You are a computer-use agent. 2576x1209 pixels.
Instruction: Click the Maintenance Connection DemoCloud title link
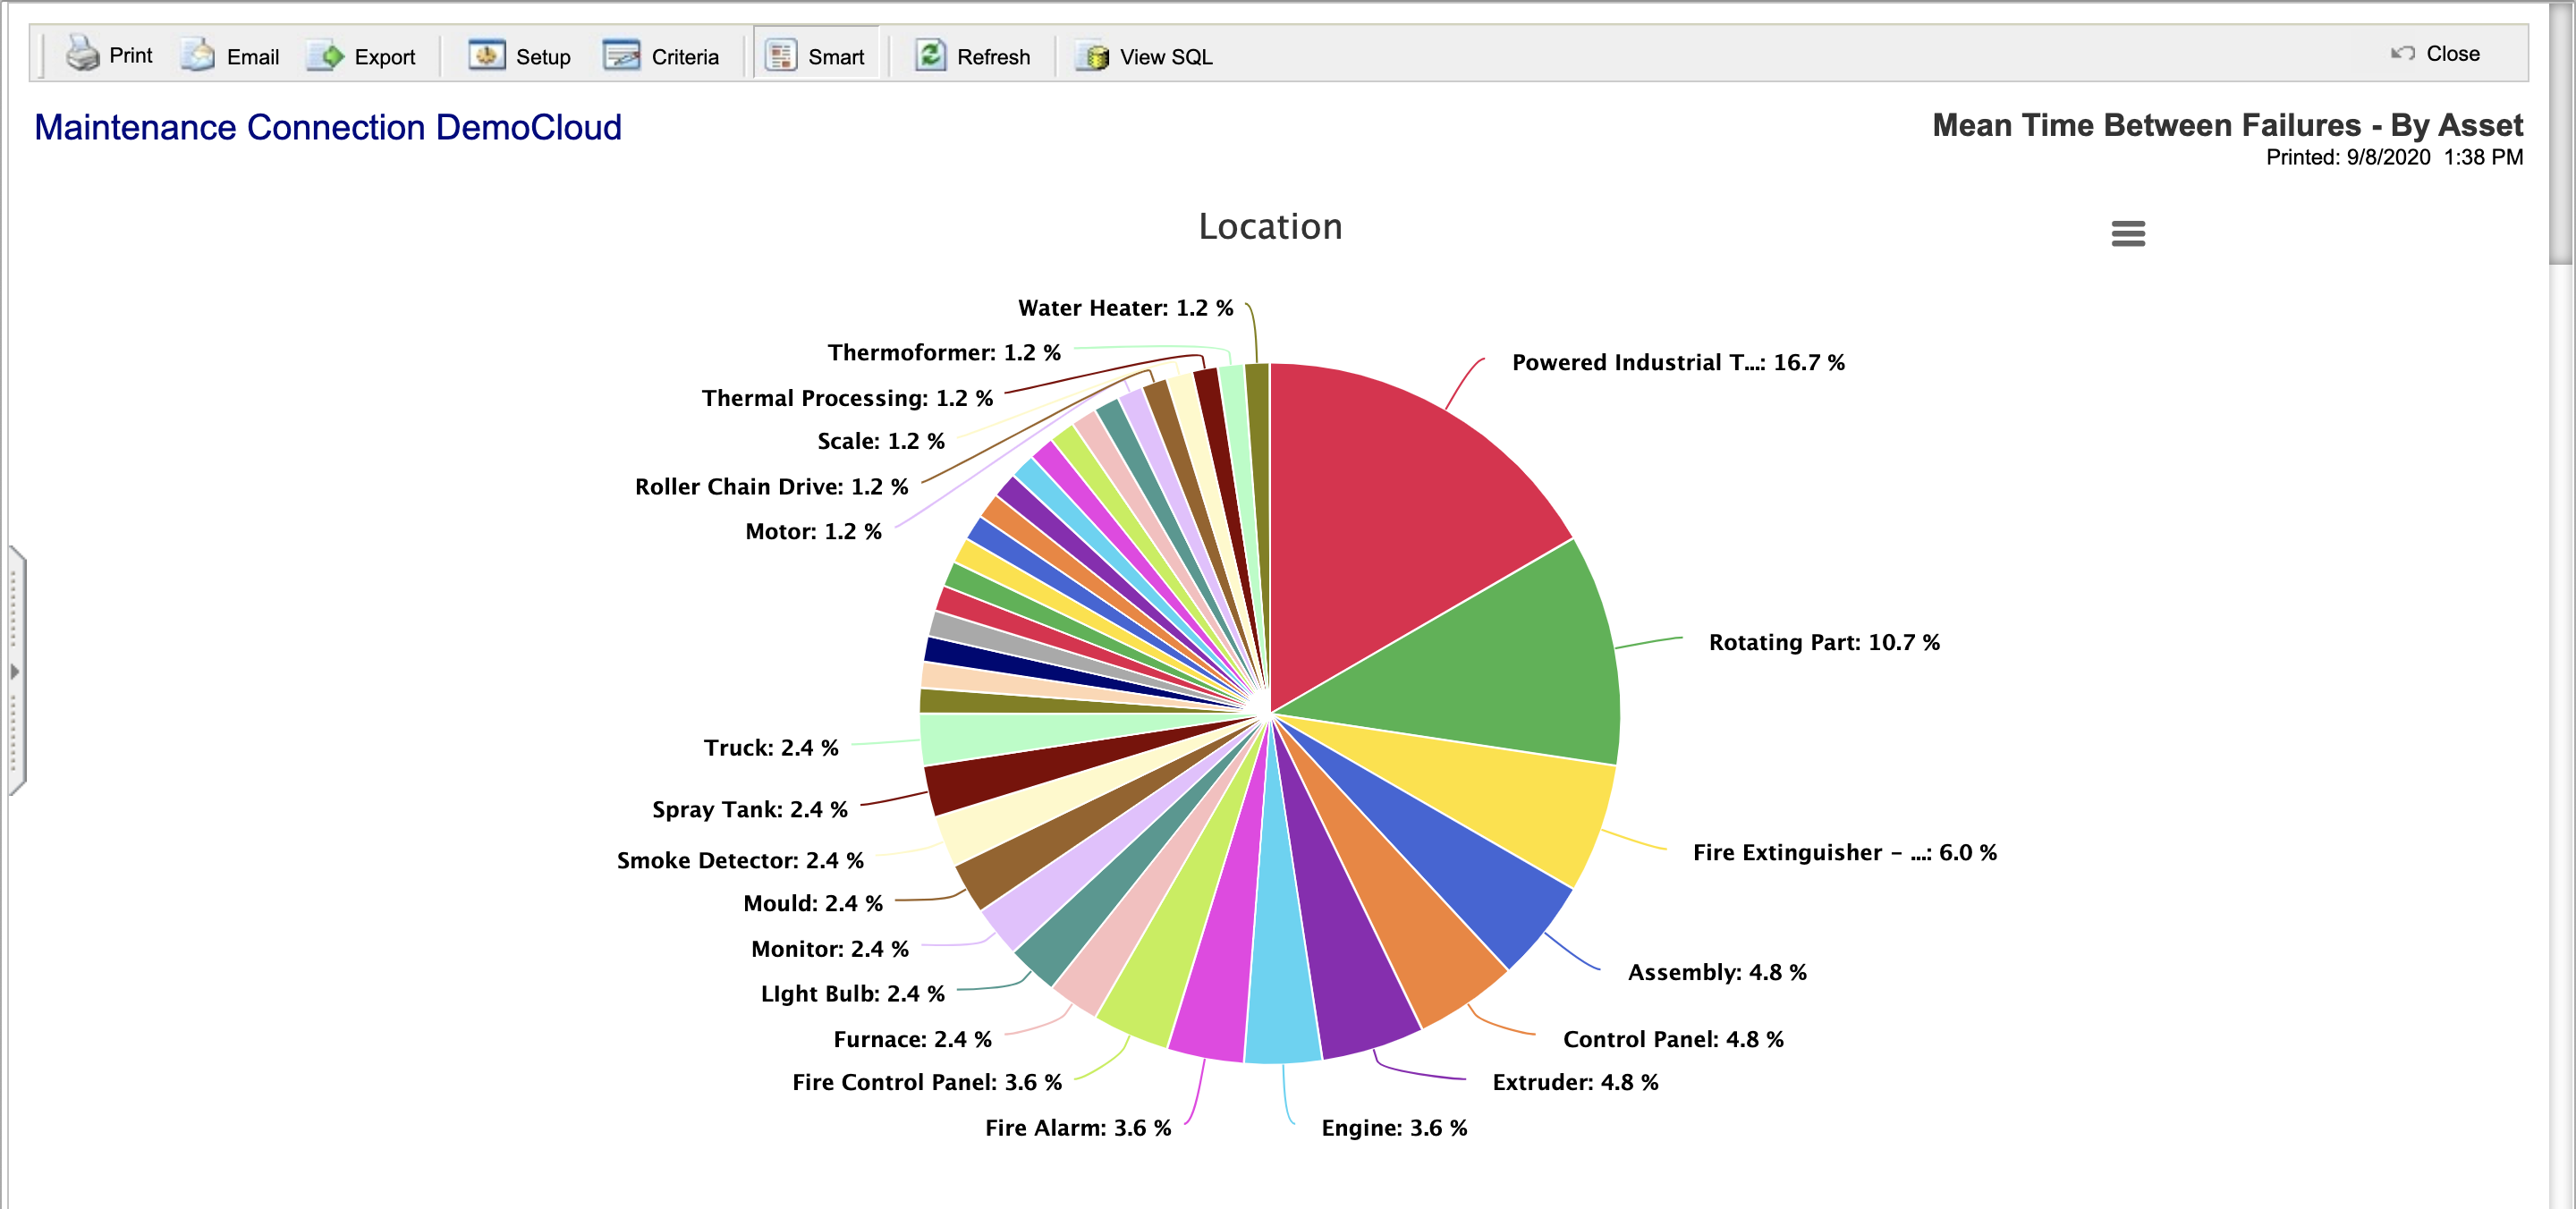[328, 128]
